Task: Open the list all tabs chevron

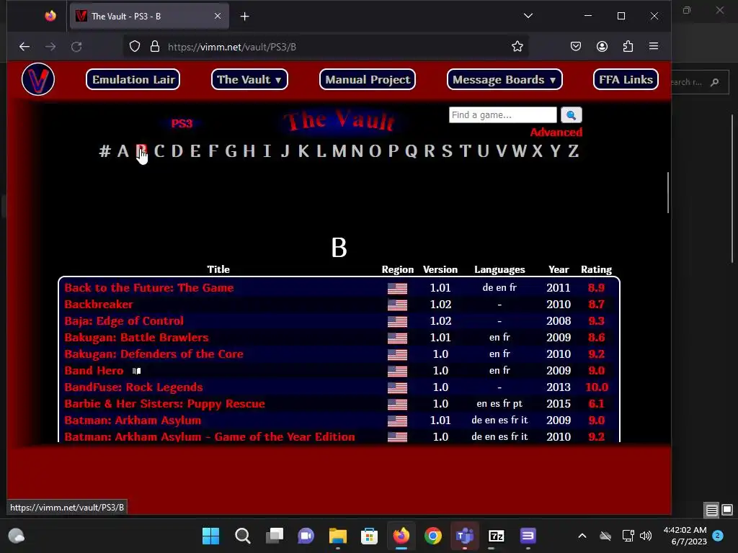Action: (528, 16)
